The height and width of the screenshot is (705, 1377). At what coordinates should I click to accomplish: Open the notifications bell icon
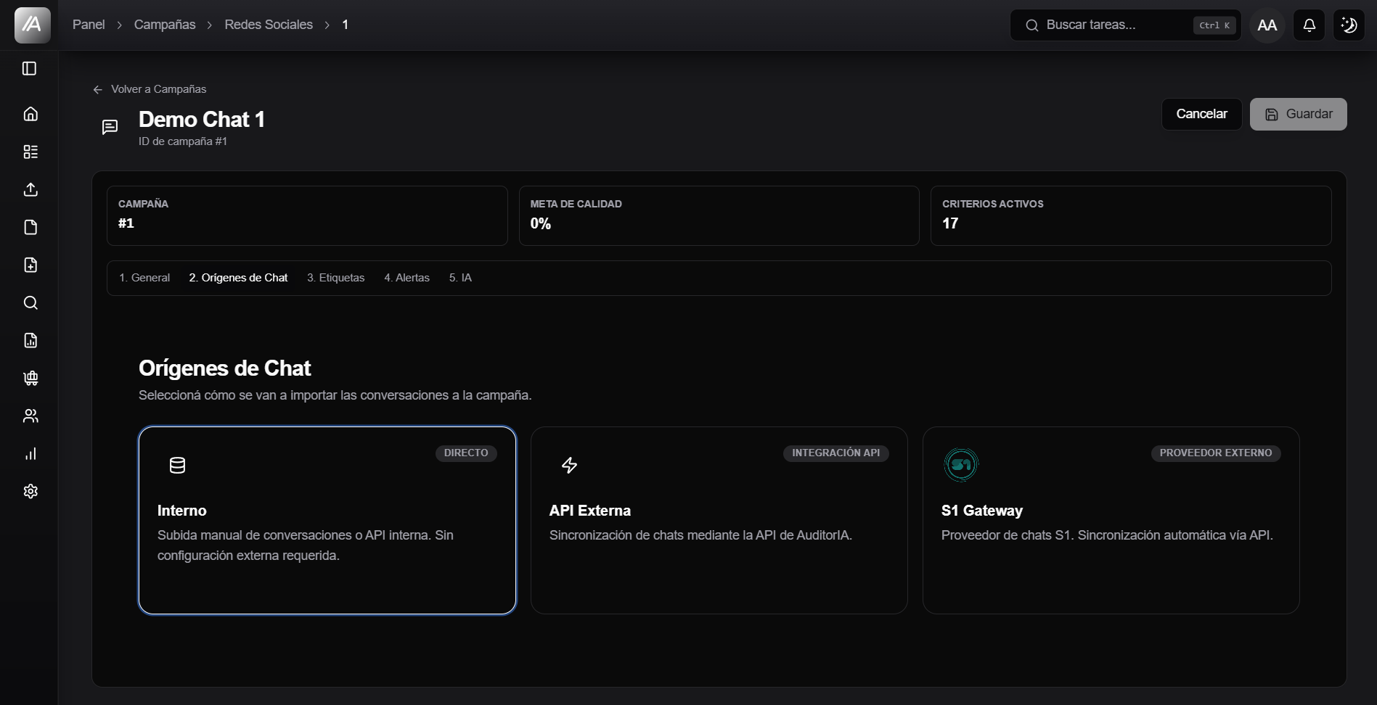1309,25
